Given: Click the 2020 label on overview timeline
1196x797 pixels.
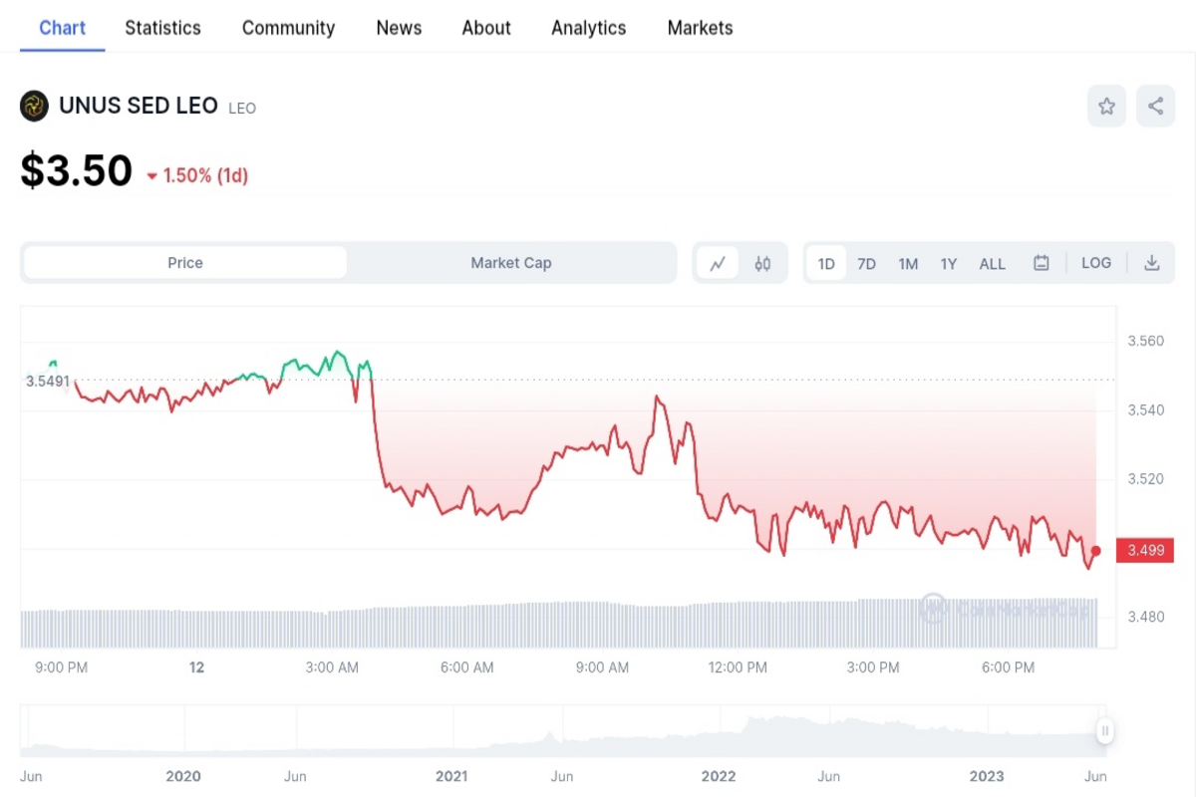Looking at the screenshot, I should pyautogui.click(x=183, y=776).
